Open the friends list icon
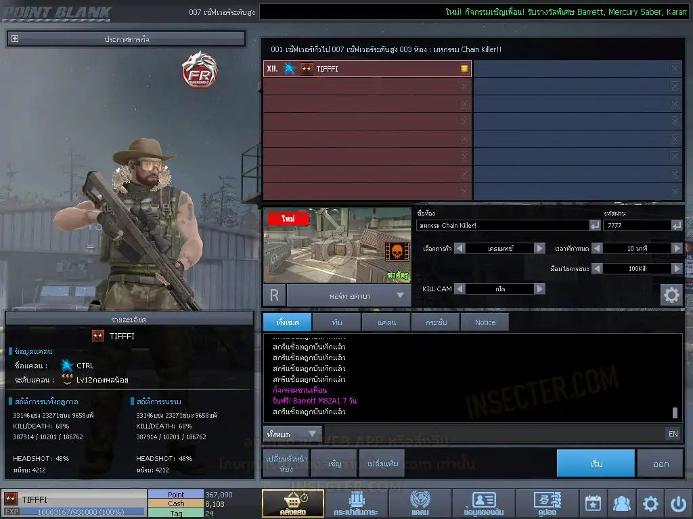The width and height of the screenshot is (693, 519). pos(621,503)
